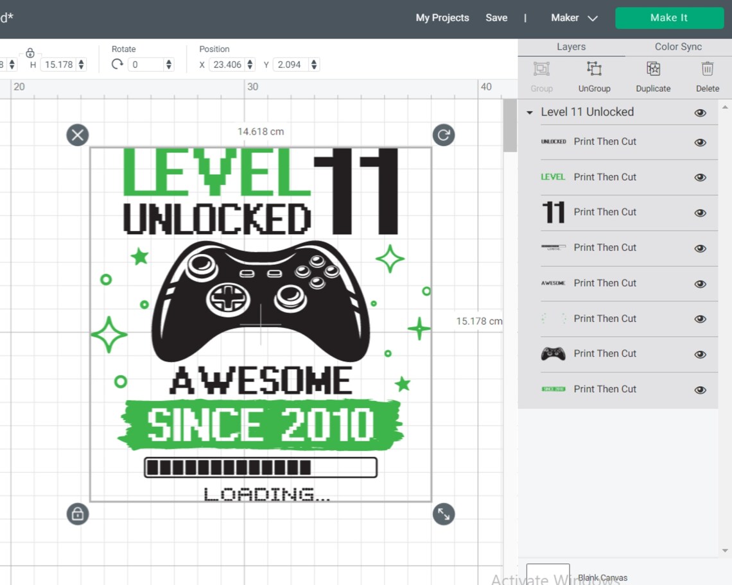Toggle visibility of the LEVEL layer
Screen dimensions: 732x585
[x=700, y=177]
